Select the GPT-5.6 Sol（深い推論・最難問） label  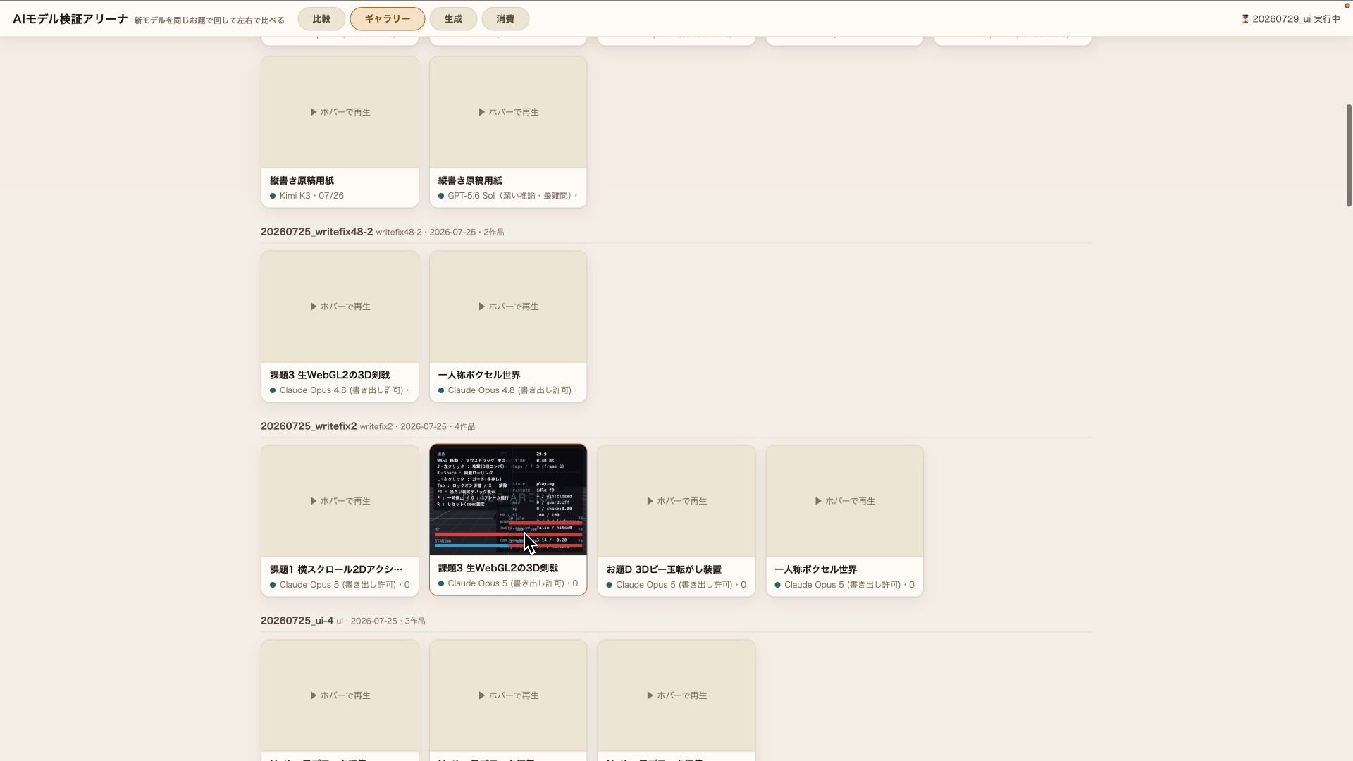(x=512, y=196)
